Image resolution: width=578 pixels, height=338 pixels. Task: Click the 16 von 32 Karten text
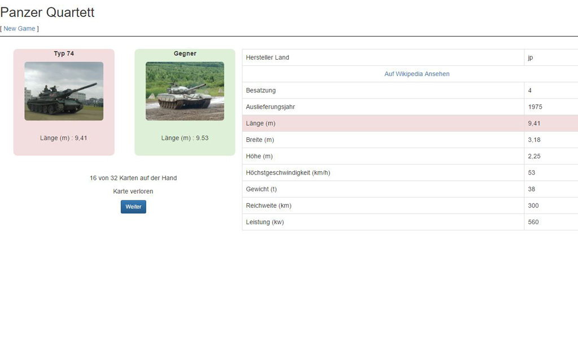click(133, 178)
